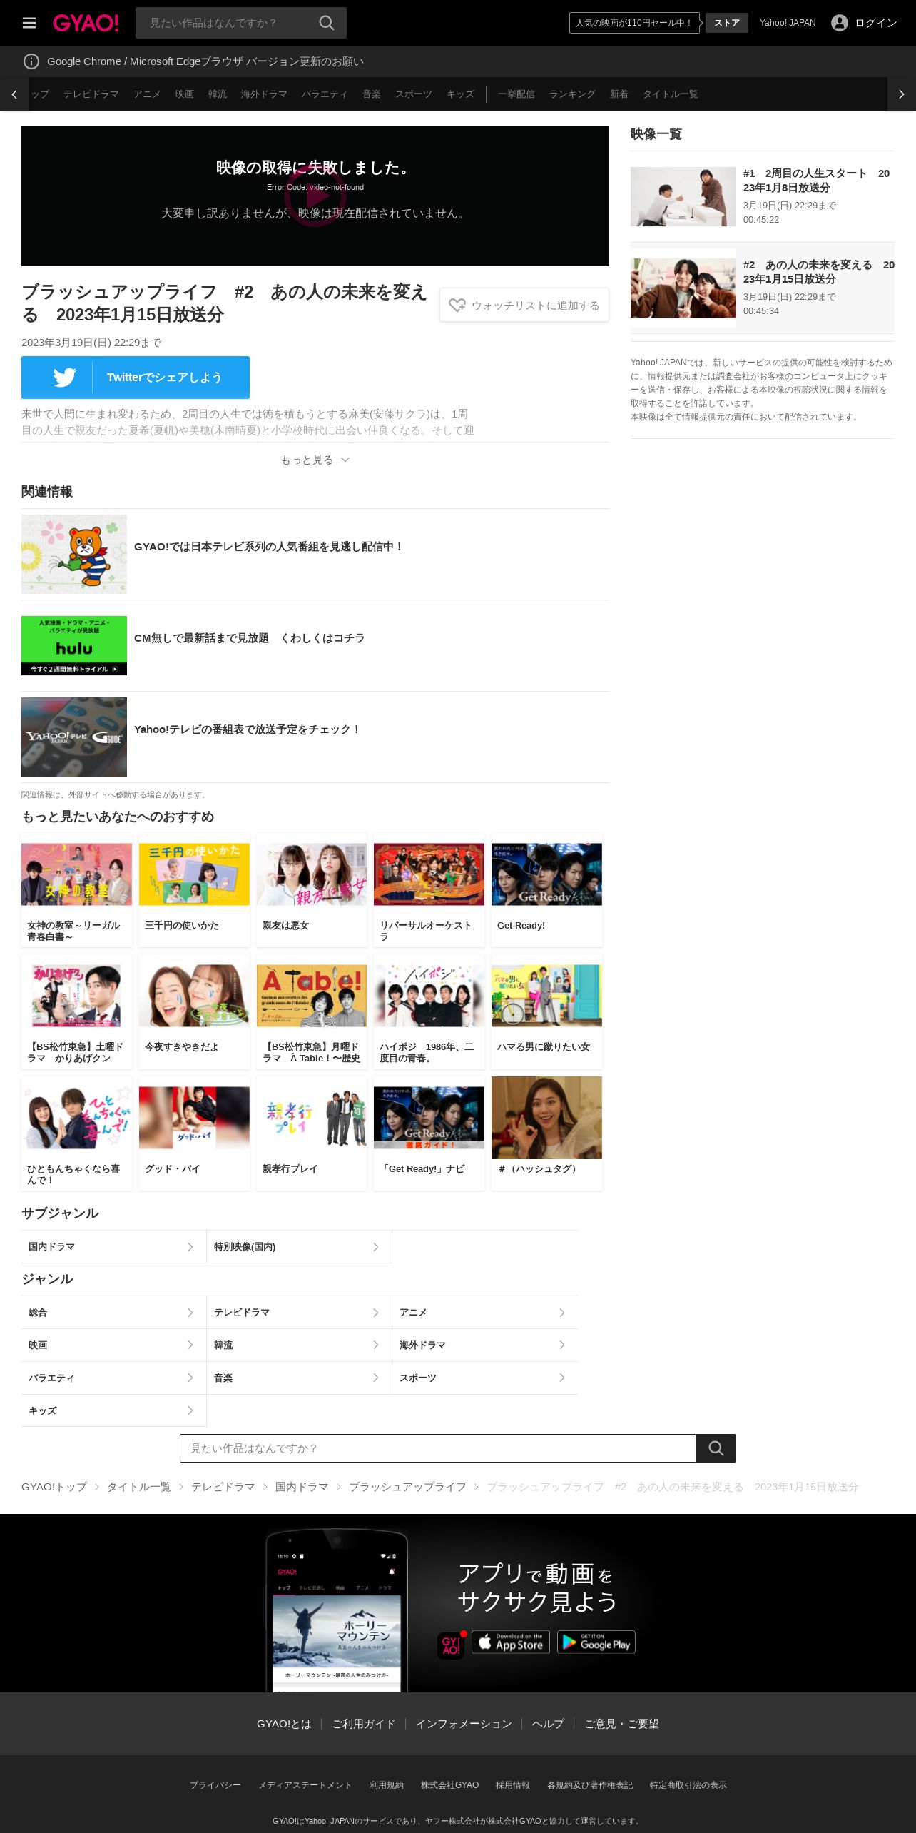The height and width of the screenshot is (1833, 916).
Task: Click the header search magnifier icon
Action: click(327, 23)
